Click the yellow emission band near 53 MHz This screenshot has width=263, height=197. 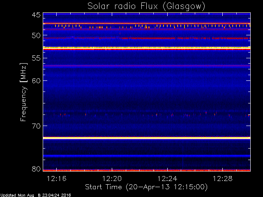click(x=147, y=48)
